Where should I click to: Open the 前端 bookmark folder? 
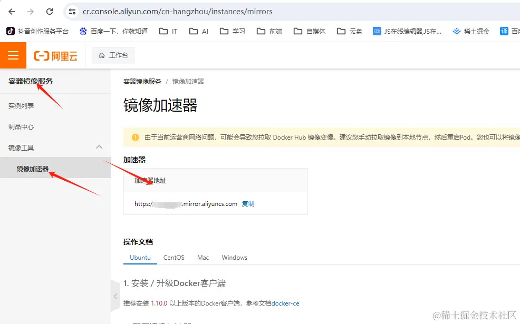pos(269,31)
